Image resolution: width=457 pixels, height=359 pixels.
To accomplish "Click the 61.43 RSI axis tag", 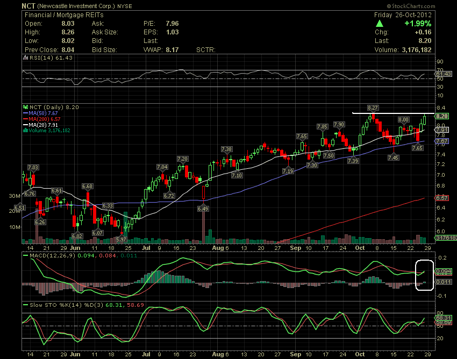I will [x=444, y=74].
